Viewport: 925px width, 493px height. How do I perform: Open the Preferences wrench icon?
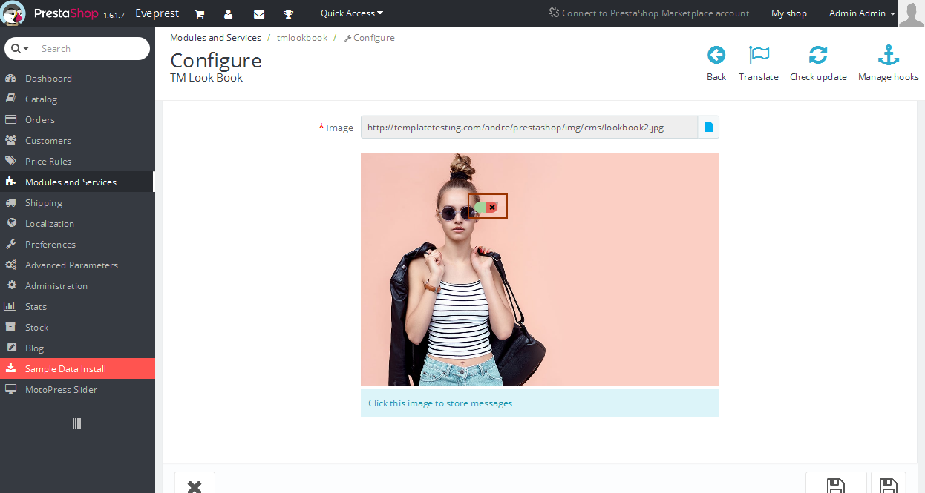click(10, 244)
